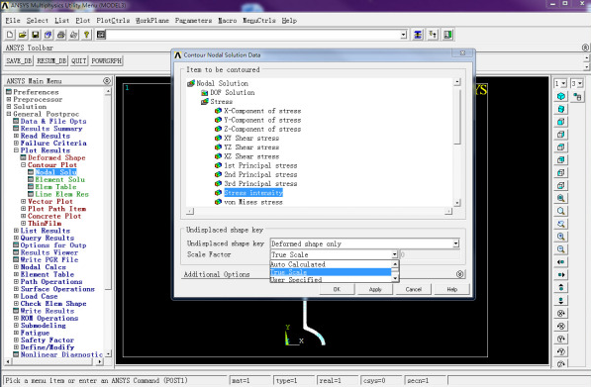This screenshot has height=389, width=591.
Task: Open the command input history dropdown
Action: tap(403, 35)
